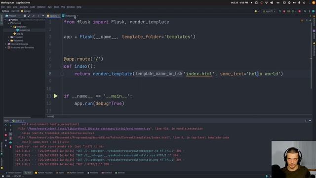Click the system volume icon
Screen dimensions: 316x178
pyautogui.click(x=294, y=2)
